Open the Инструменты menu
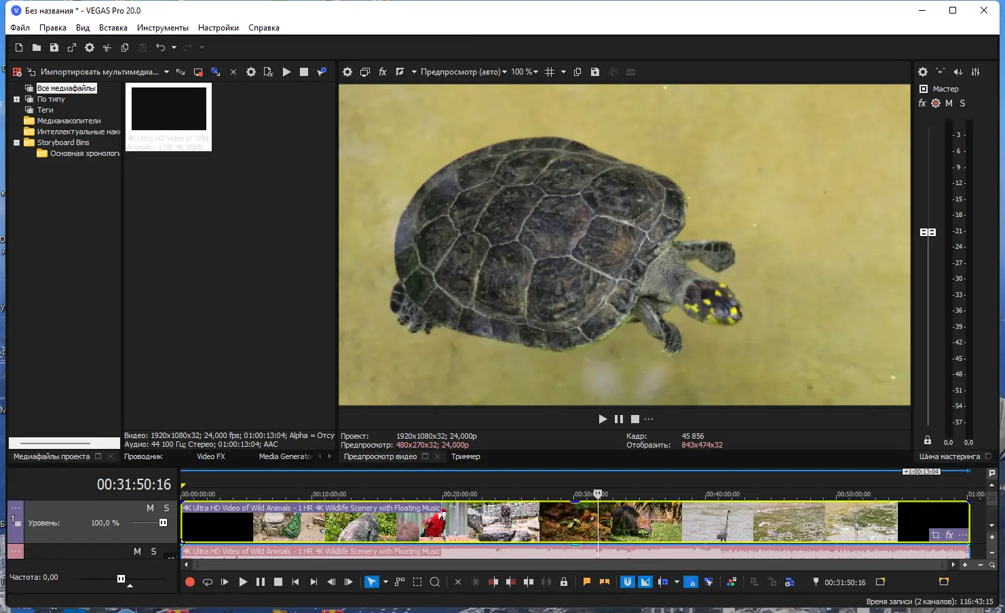Image resolution: width=1005 pixels, height=613 pixels. pos(162,28)
